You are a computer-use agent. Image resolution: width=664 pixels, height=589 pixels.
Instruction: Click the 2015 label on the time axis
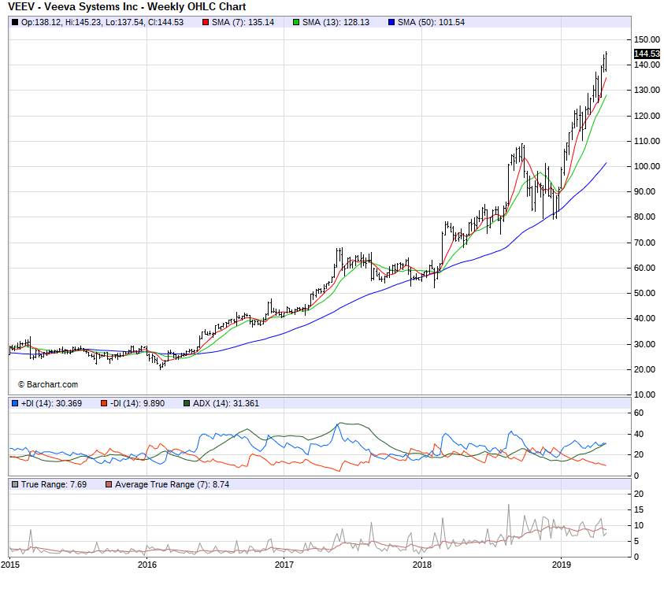(10, 565)
